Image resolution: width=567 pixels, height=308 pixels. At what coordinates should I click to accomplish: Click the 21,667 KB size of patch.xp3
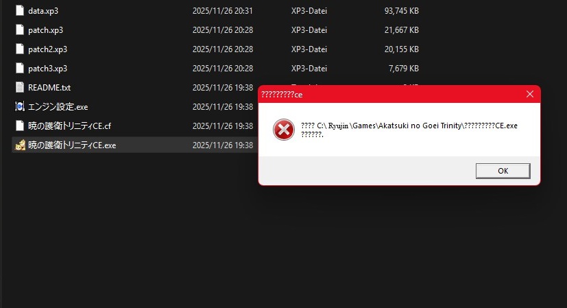tap(401, 30)
